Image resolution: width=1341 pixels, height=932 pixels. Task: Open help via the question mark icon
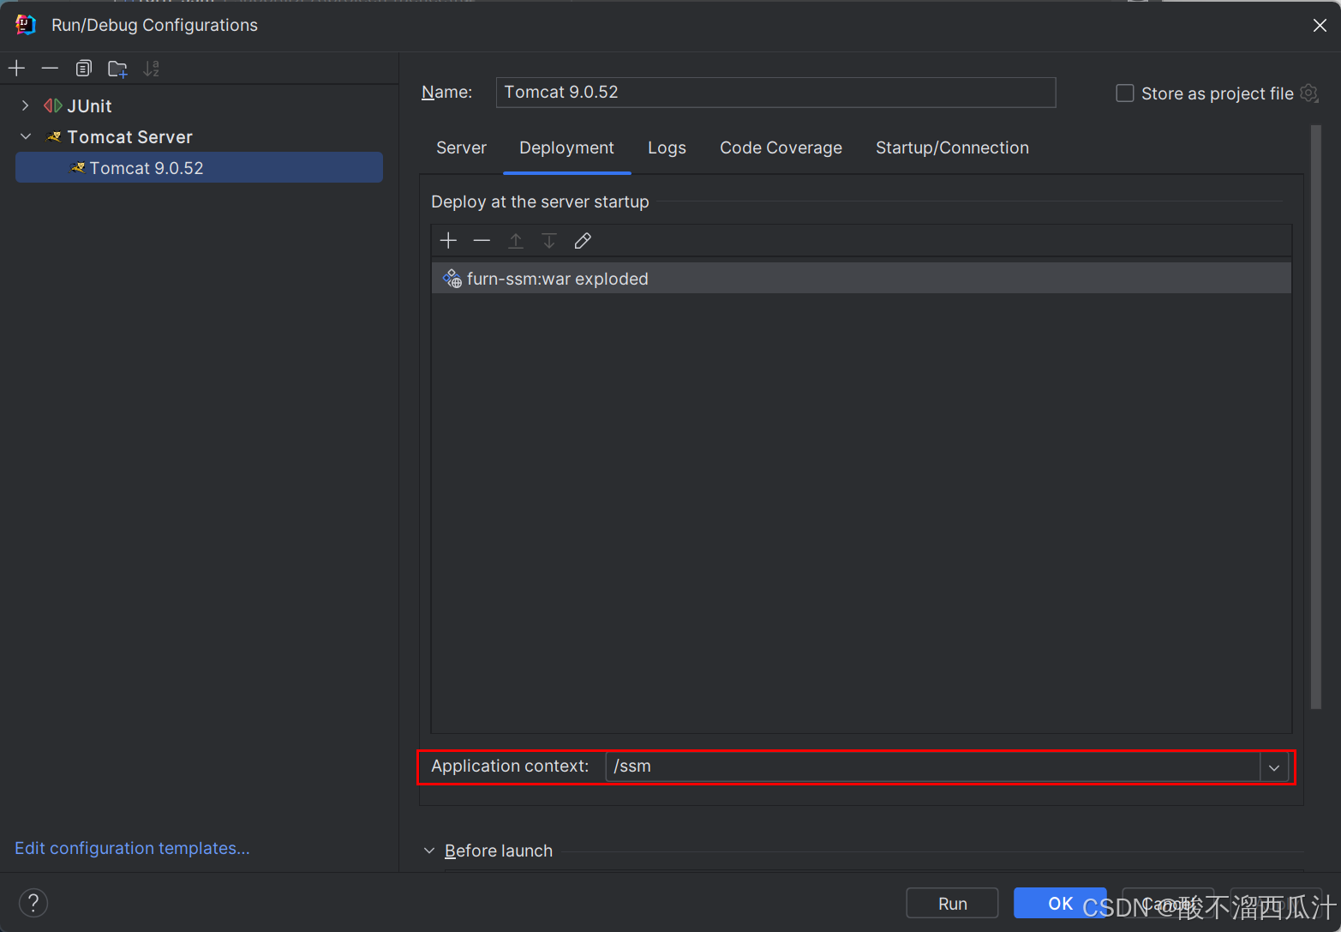tap(33, 902)
